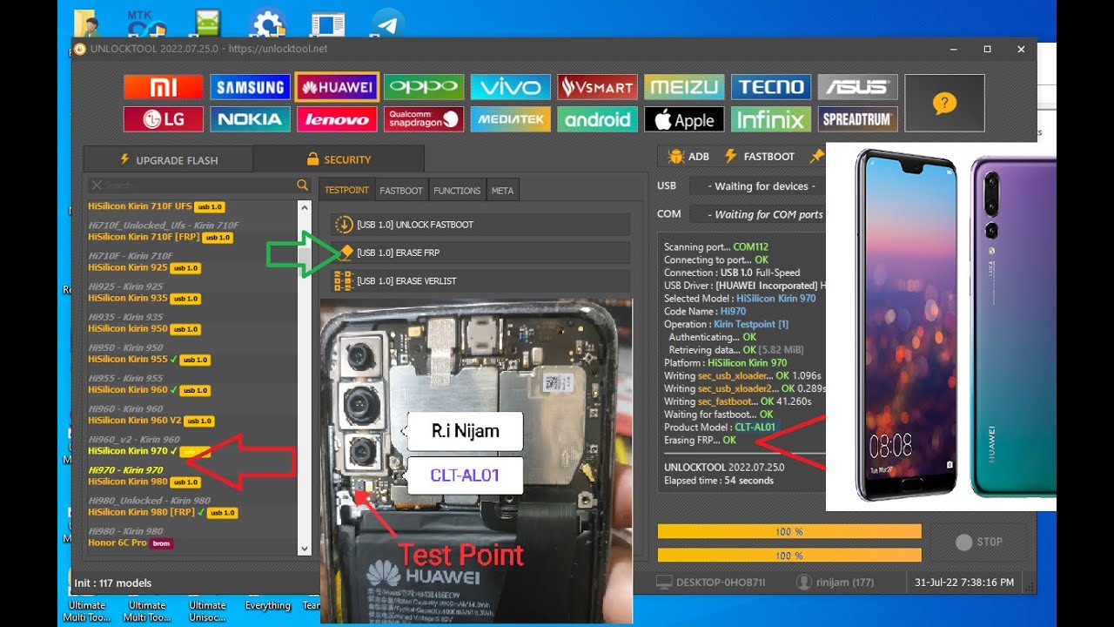This screenshot has width=1114, height=627.
Task: Select the Xiaomi MI brand logo
Action: tap(164, 87)
